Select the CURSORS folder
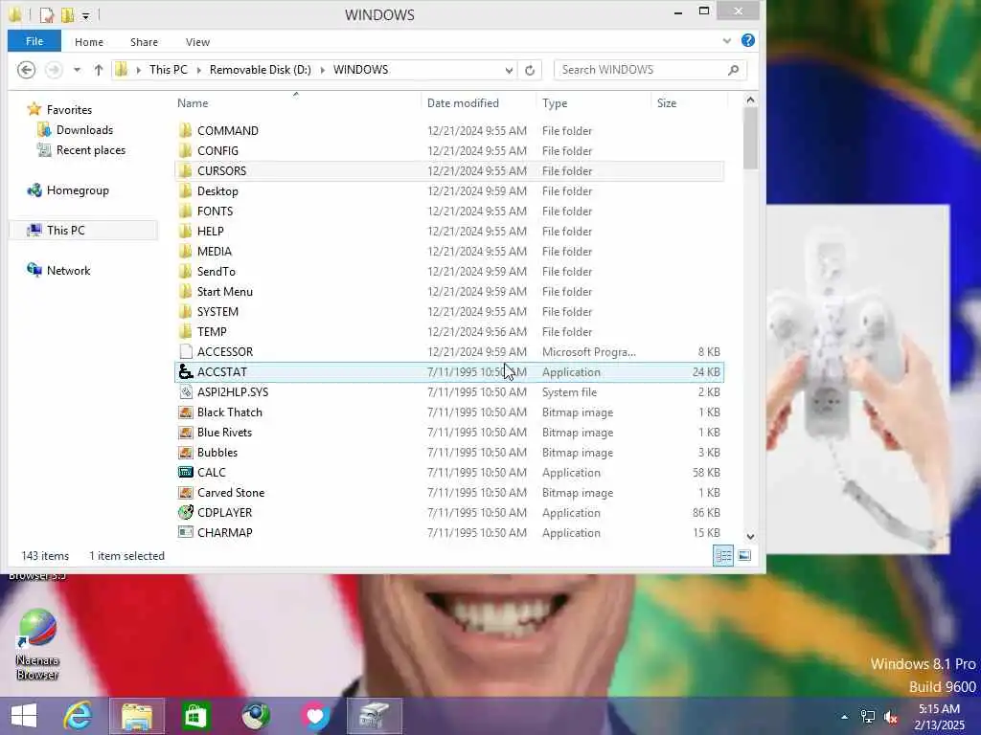This screenshot has width=981, height=735. coord(449,170)
